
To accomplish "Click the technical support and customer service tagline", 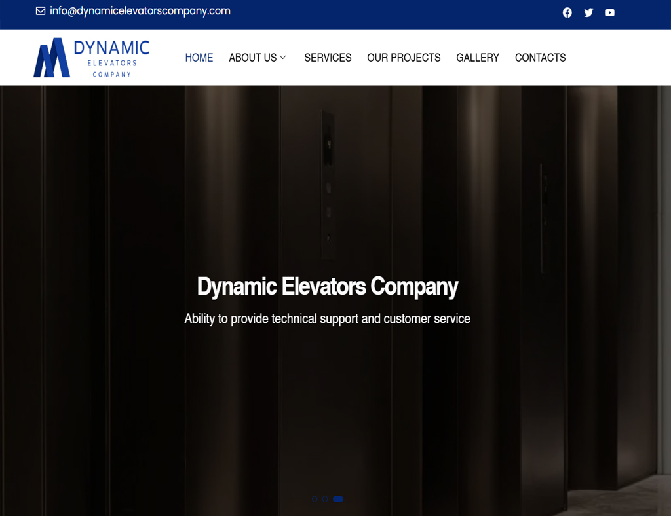I will pyautogui.click(x=328, y=319).
